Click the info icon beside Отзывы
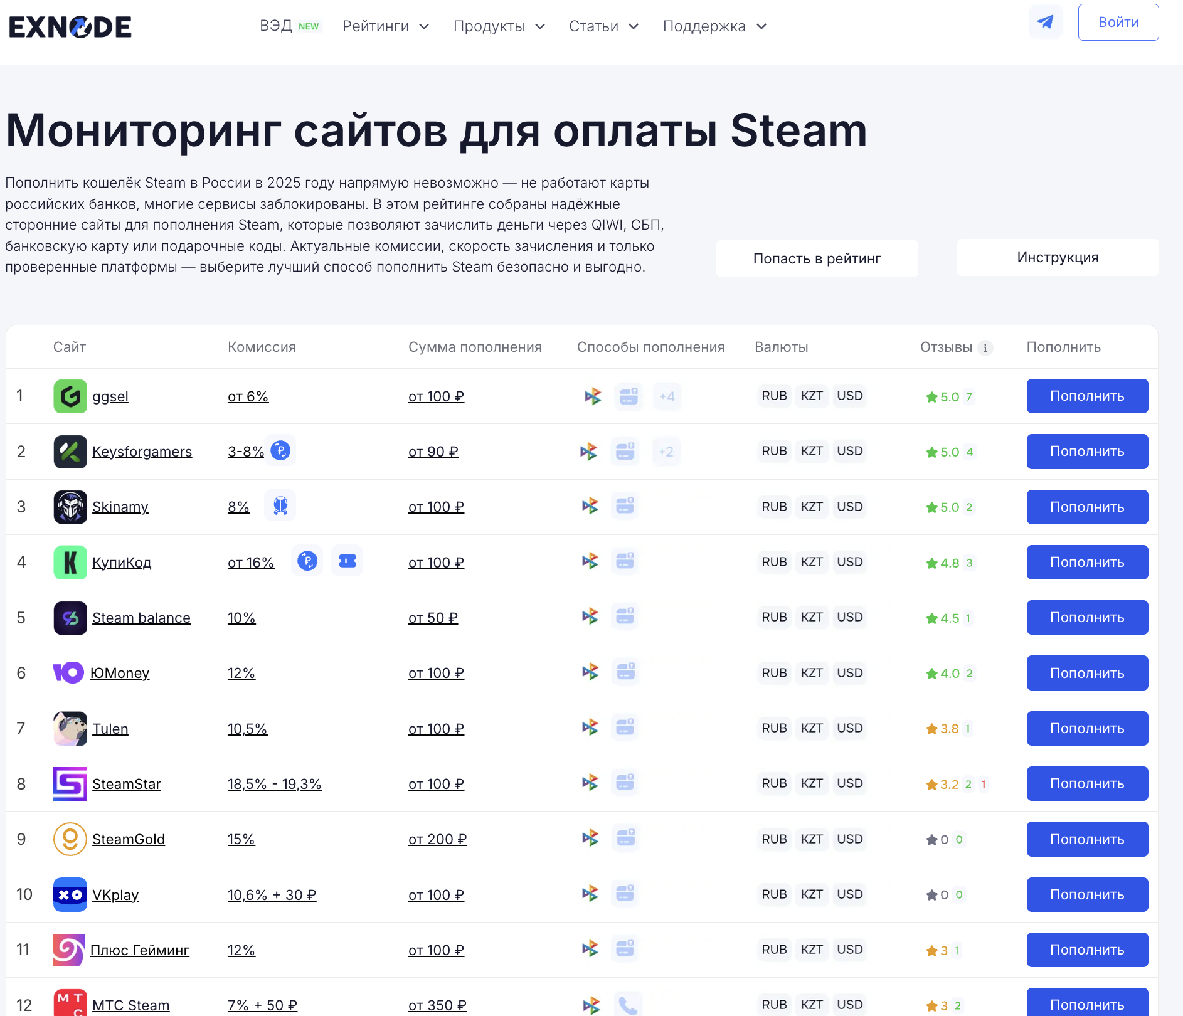 click(985, 348)
